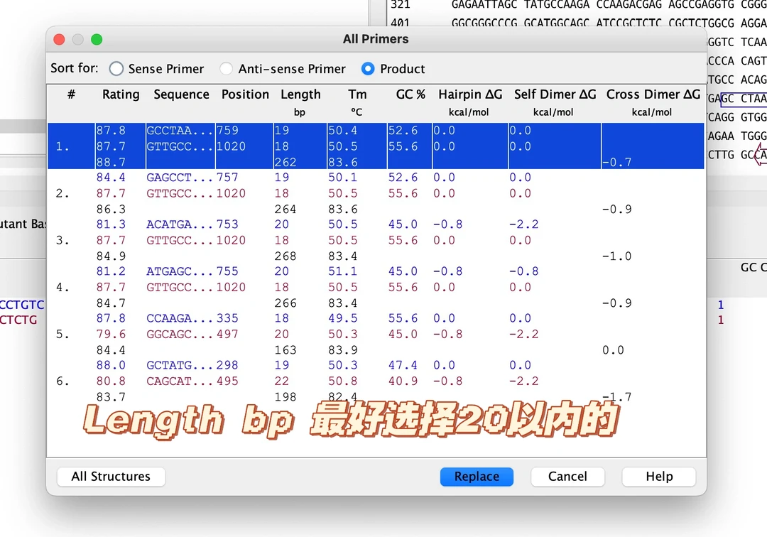Click the GAGCCT... sequence cell
Screen dimensions: 767x537
(x=180, y=178)
